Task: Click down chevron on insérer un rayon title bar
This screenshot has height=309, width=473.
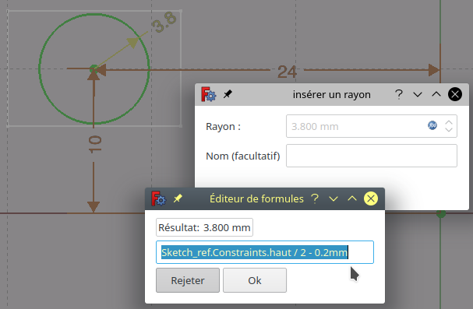Action: (418, 94)
